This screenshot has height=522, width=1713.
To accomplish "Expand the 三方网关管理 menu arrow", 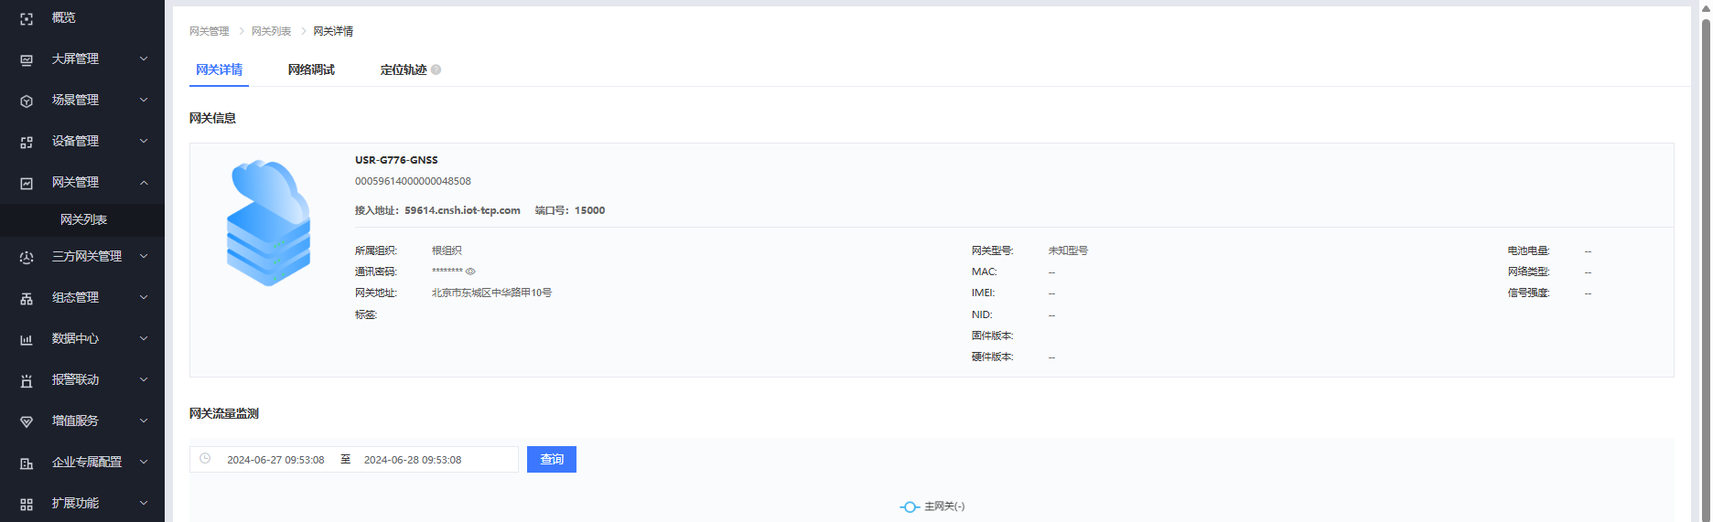I will [x=144, y=256].
